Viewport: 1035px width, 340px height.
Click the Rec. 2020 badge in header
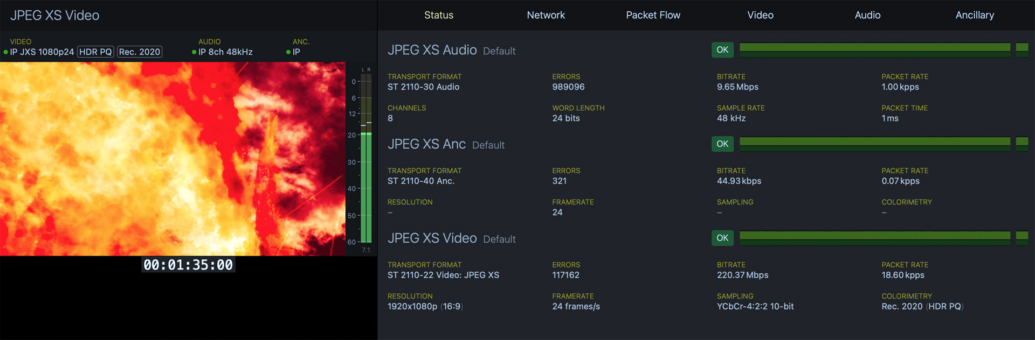140,52
